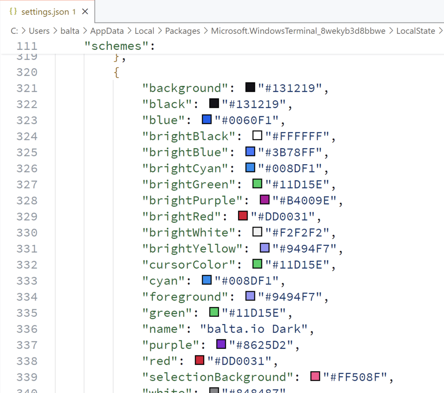Screen dimensions: 444x393
Task: Click the brightPurple #B4009E color swatch
Action: coord(264,199)
